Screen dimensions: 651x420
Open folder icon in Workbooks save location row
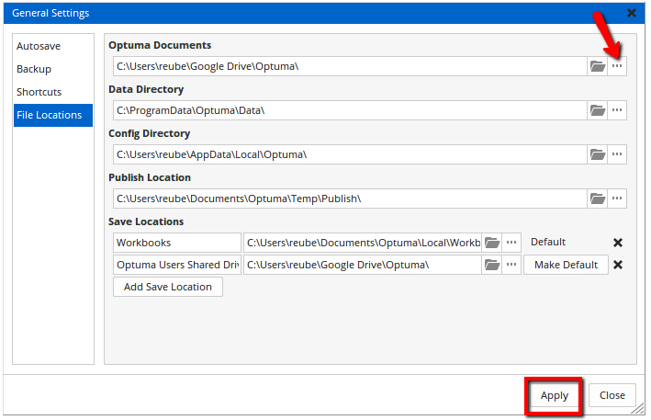coord(491,243)
